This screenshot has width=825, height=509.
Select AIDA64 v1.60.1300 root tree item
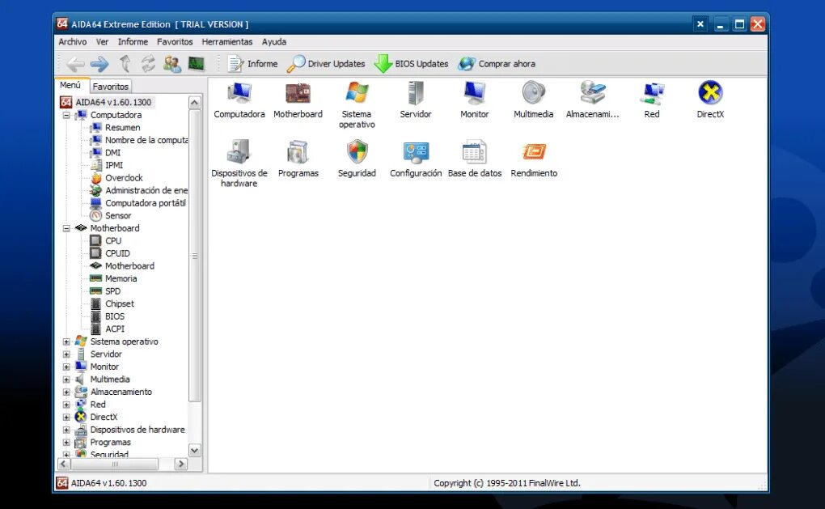[x=113, y=102]
